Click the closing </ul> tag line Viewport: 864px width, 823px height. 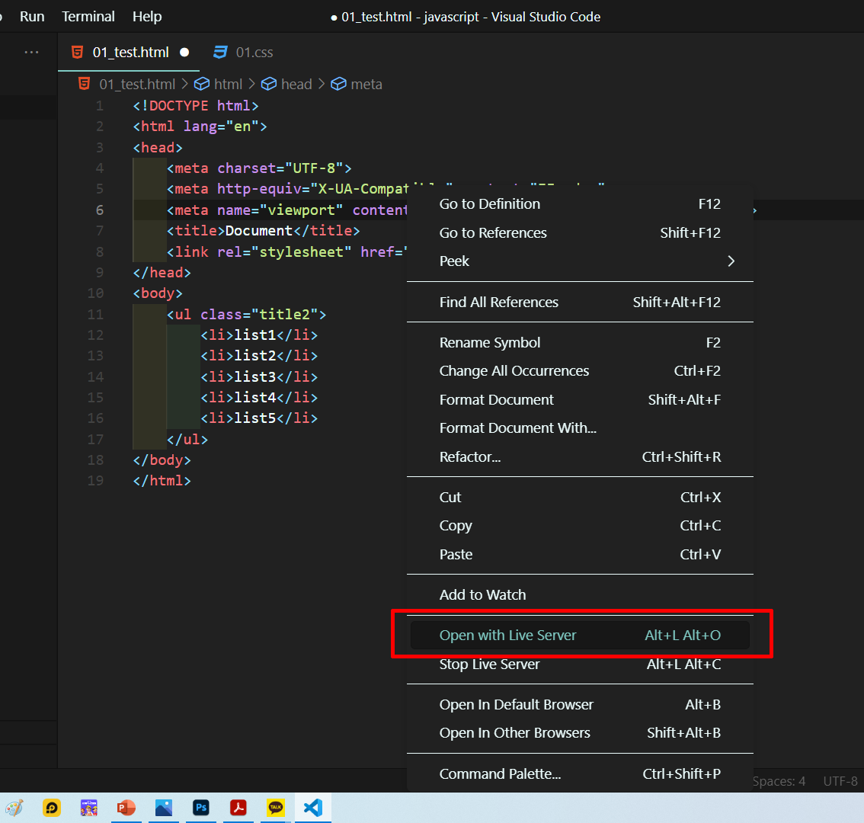click(187, 440)
